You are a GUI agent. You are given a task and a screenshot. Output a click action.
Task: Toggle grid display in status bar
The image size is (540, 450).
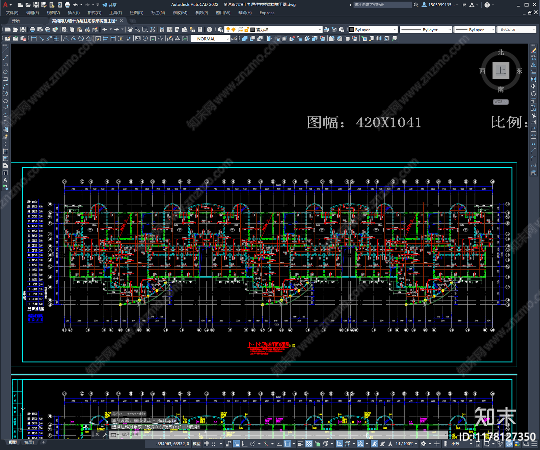[206, 444]
